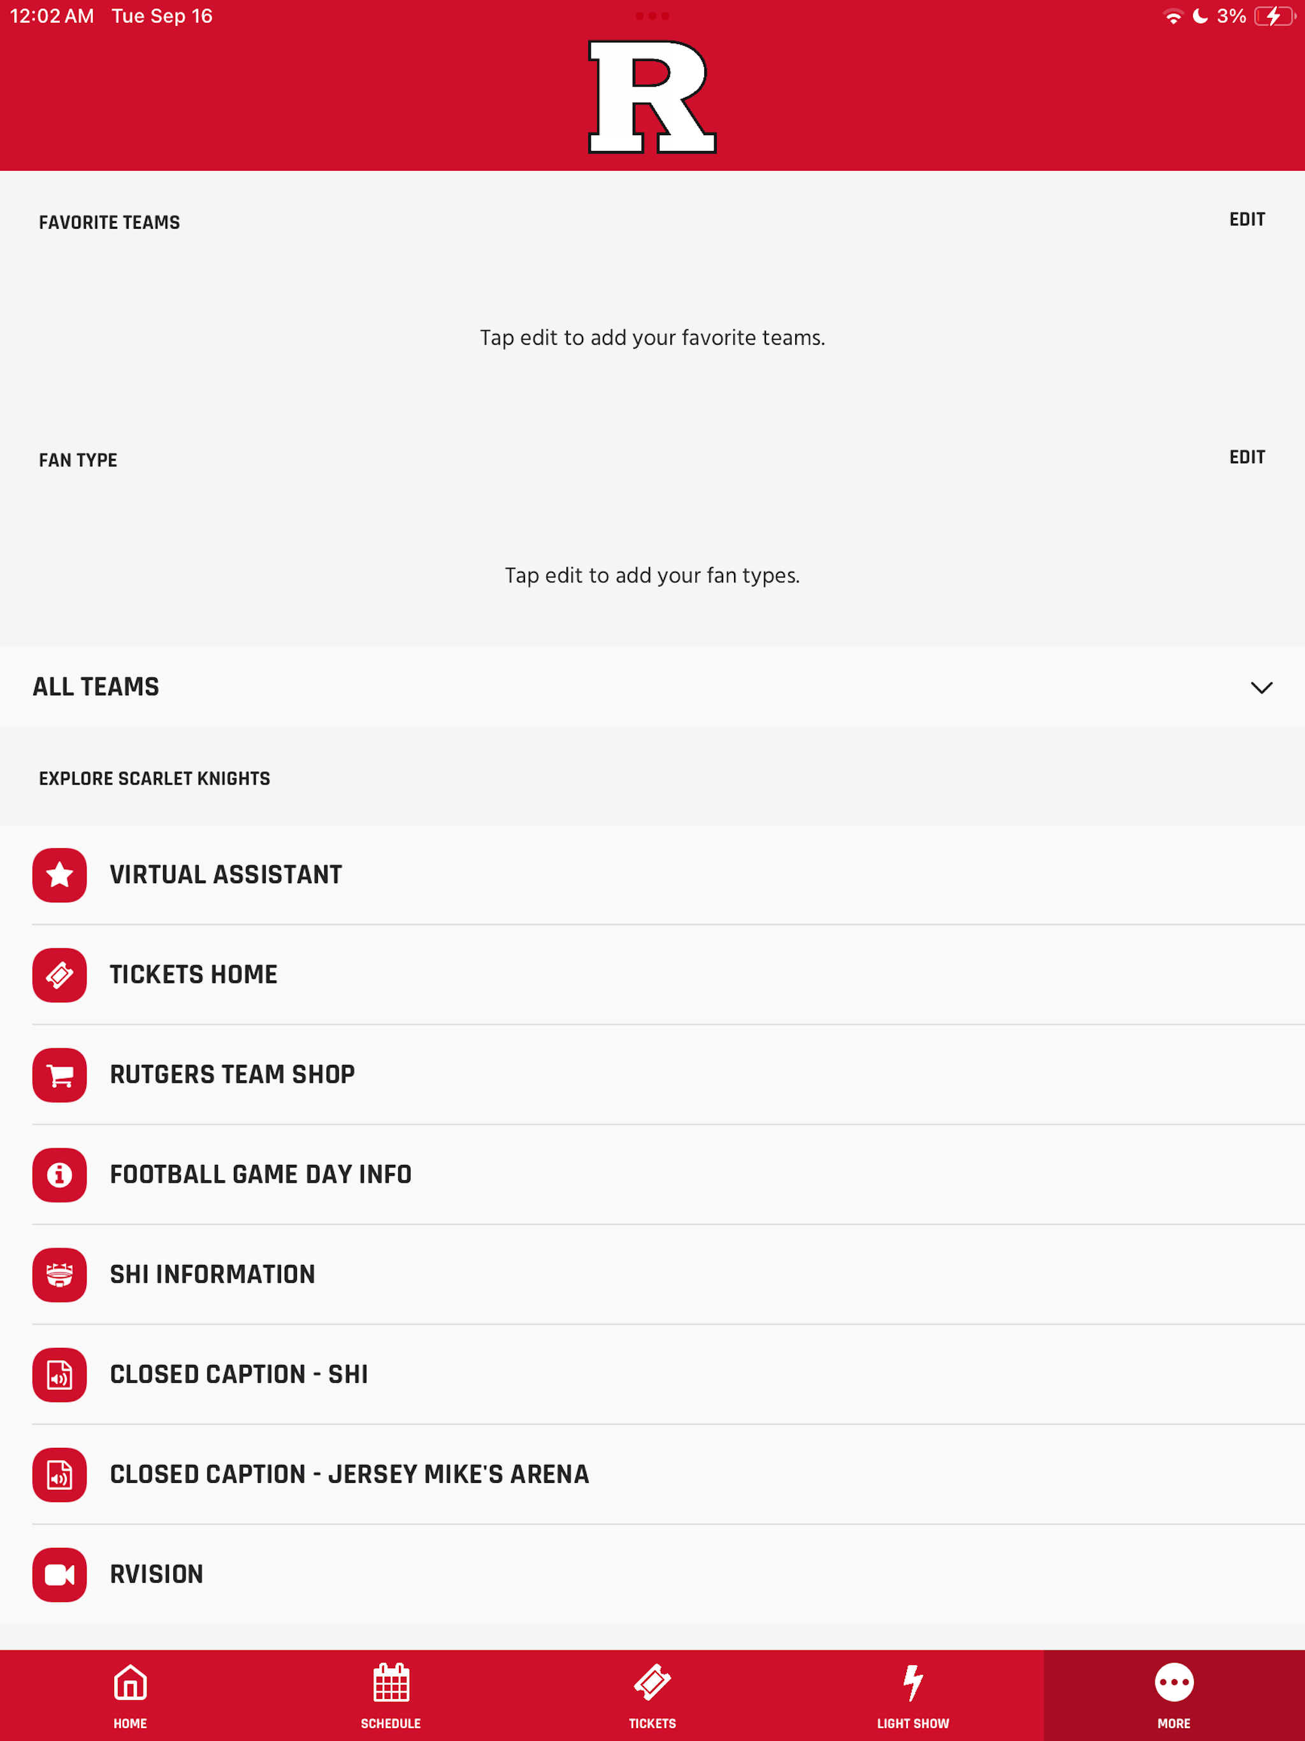Tap the Fan Type heading
Viewport: 1305px width, 1741px height.
click(78, 461)
